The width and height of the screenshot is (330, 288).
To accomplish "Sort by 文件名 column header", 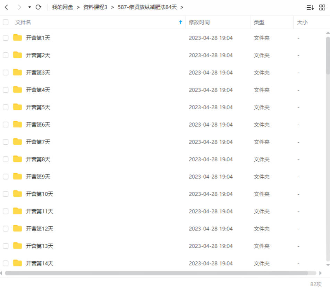I will click(23, 22).
